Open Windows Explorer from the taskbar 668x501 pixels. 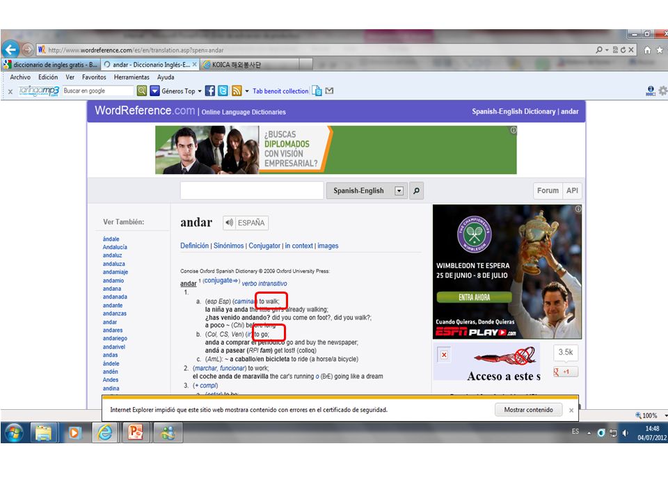tap(43, 434)
